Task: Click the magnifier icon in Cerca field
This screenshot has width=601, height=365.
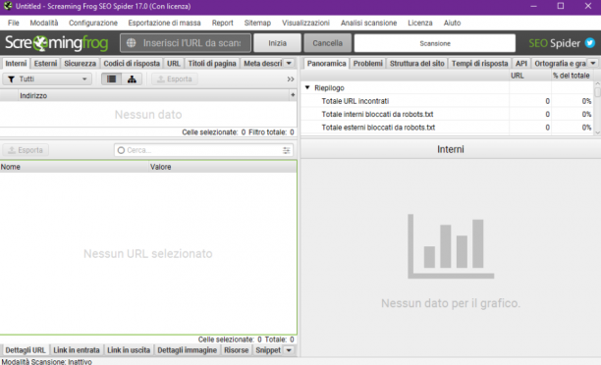Action: [121, 150]
